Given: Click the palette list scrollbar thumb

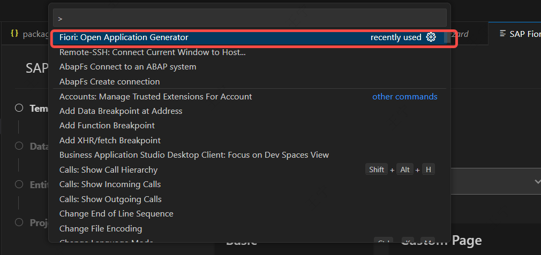Looking at the screenshot, I should tap(447, 37).
